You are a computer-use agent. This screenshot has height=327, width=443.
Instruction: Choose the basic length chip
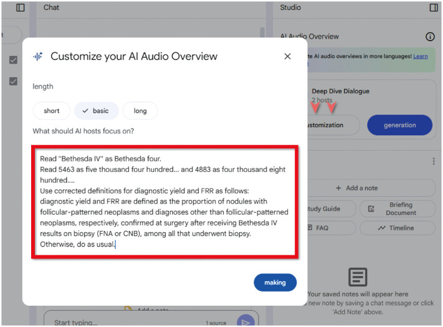[x=95, y=111]
